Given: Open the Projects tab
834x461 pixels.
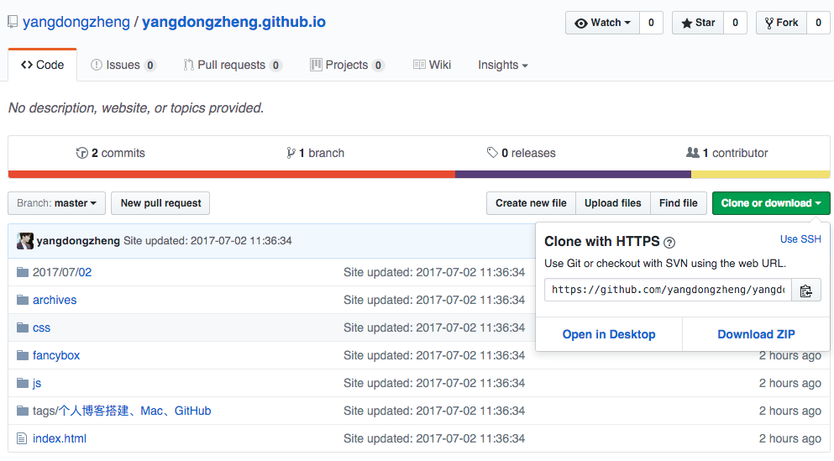Looking at the screenshot, I should 348,65.
